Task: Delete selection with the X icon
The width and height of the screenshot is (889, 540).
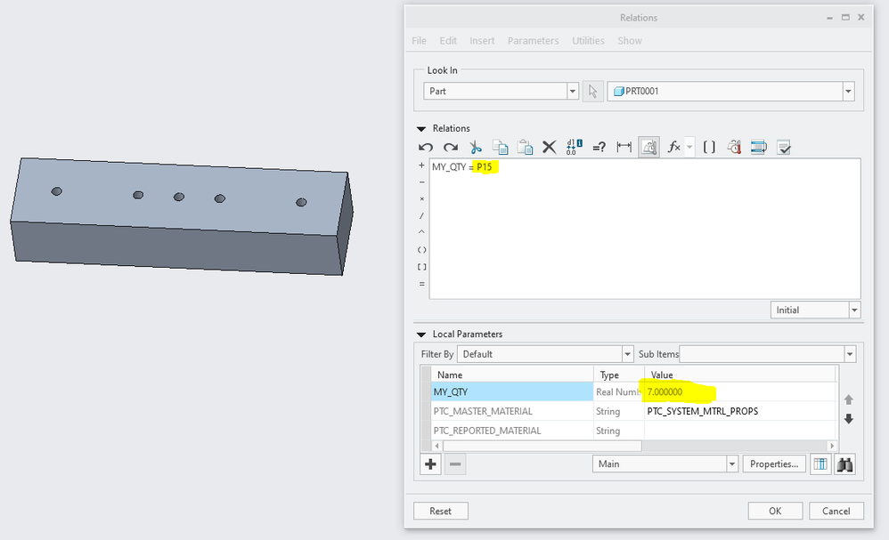Action: pyautogui.click(x=550, y=147)
